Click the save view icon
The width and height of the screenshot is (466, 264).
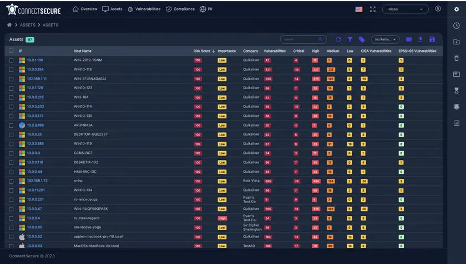(432, 39)
